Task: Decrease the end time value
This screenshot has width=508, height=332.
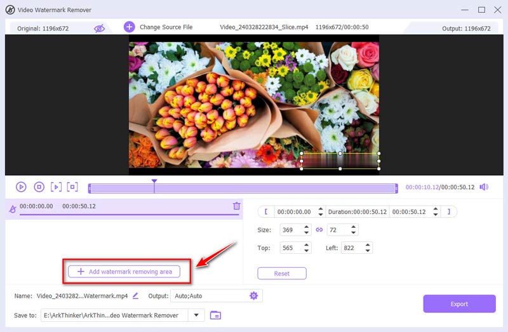Action: [436, 215]
